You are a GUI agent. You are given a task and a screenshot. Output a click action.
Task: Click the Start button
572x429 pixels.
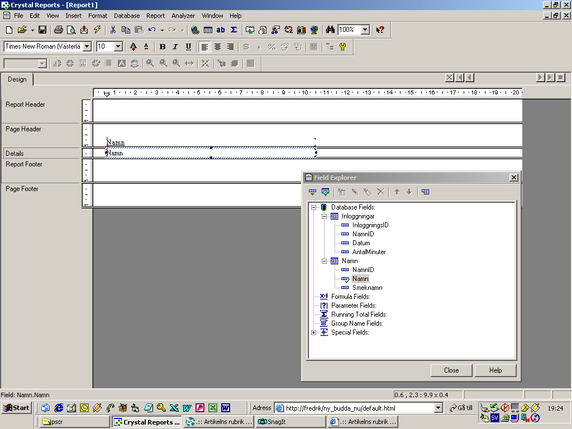tap(16, 408)
